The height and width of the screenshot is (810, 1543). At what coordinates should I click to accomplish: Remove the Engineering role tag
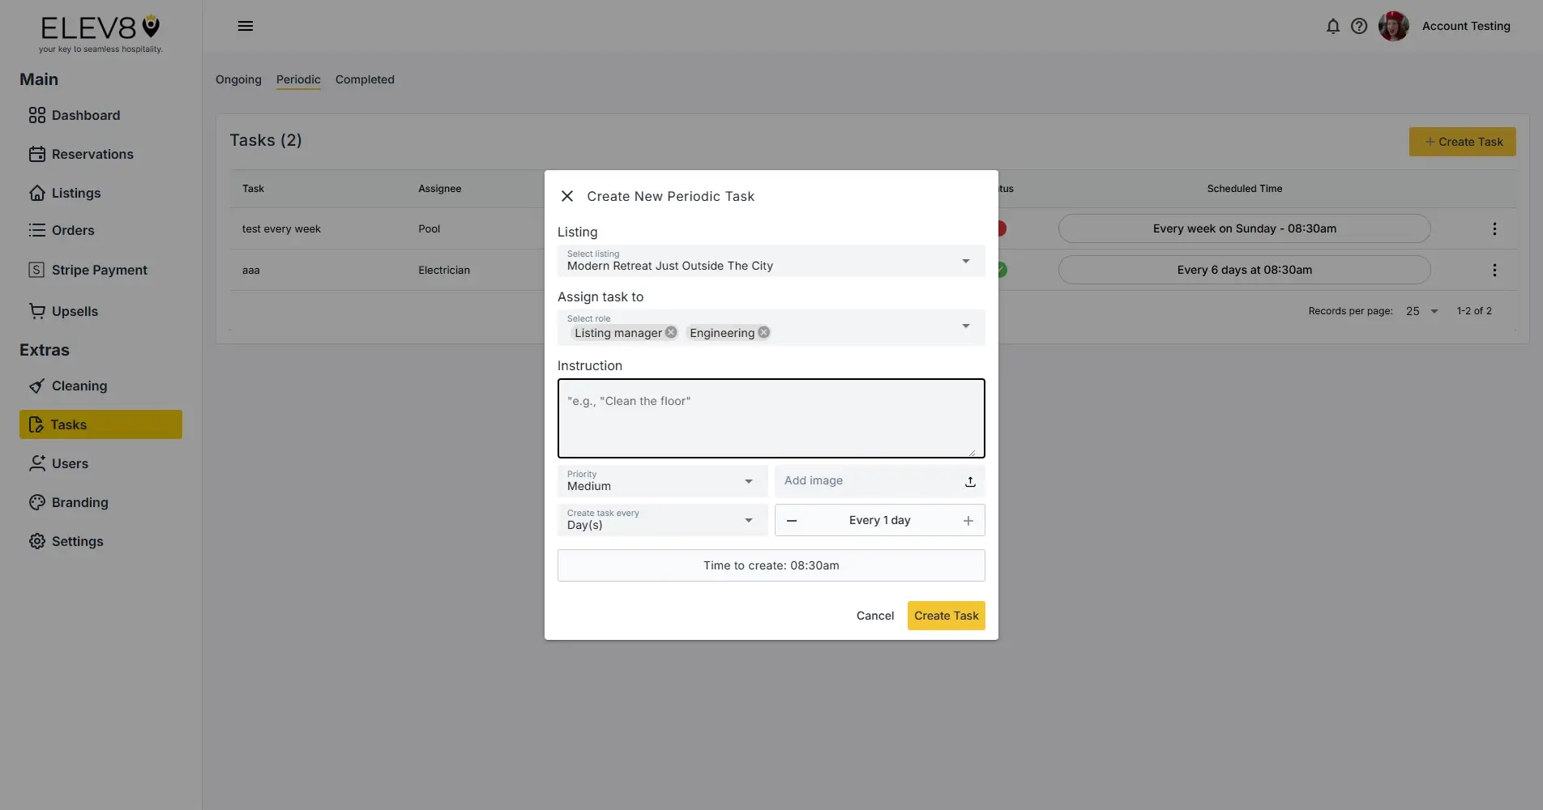click(763, 332)
